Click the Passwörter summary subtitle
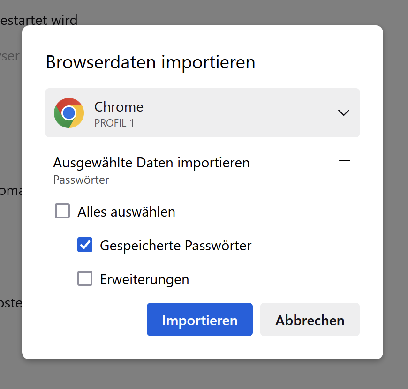This screenshot has height=389, width=408. point(81,180)
